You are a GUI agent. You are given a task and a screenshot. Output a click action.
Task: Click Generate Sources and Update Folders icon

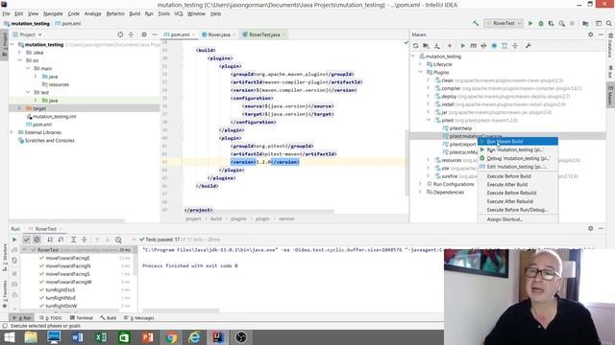tap(426, 46)
